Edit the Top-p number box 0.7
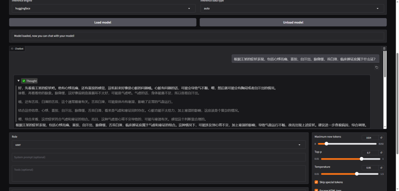 (370, 153)
